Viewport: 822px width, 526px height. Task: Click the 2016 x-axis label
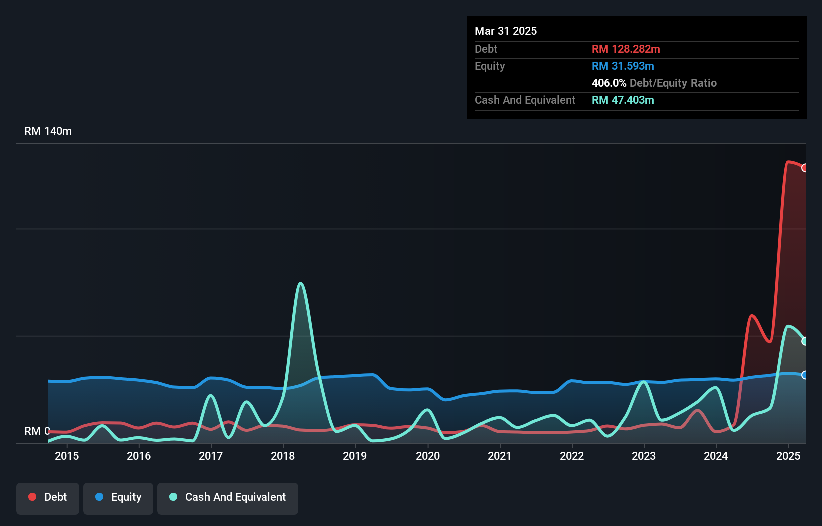pos(139,456)
